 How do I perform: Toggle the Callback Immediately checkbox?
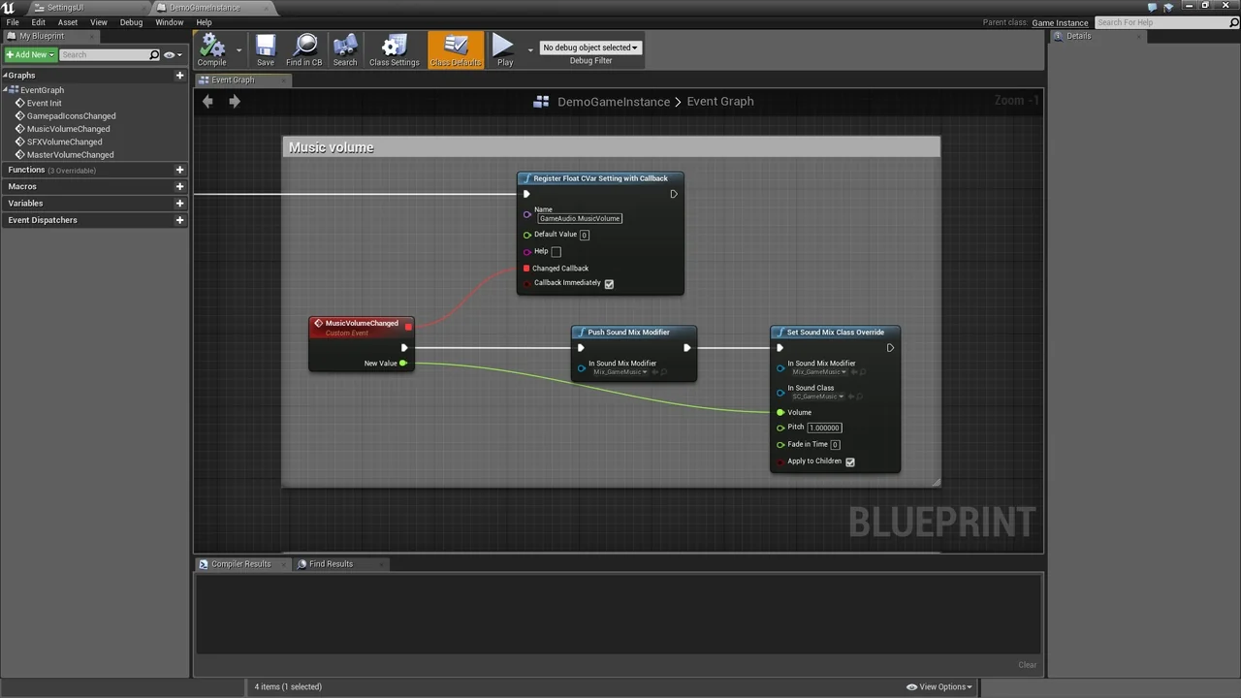[x=609, y=284]
